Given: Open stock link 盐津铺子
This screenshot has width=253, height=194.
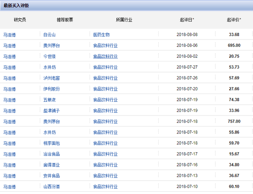Looking at the screenshot, I should 52,111.
